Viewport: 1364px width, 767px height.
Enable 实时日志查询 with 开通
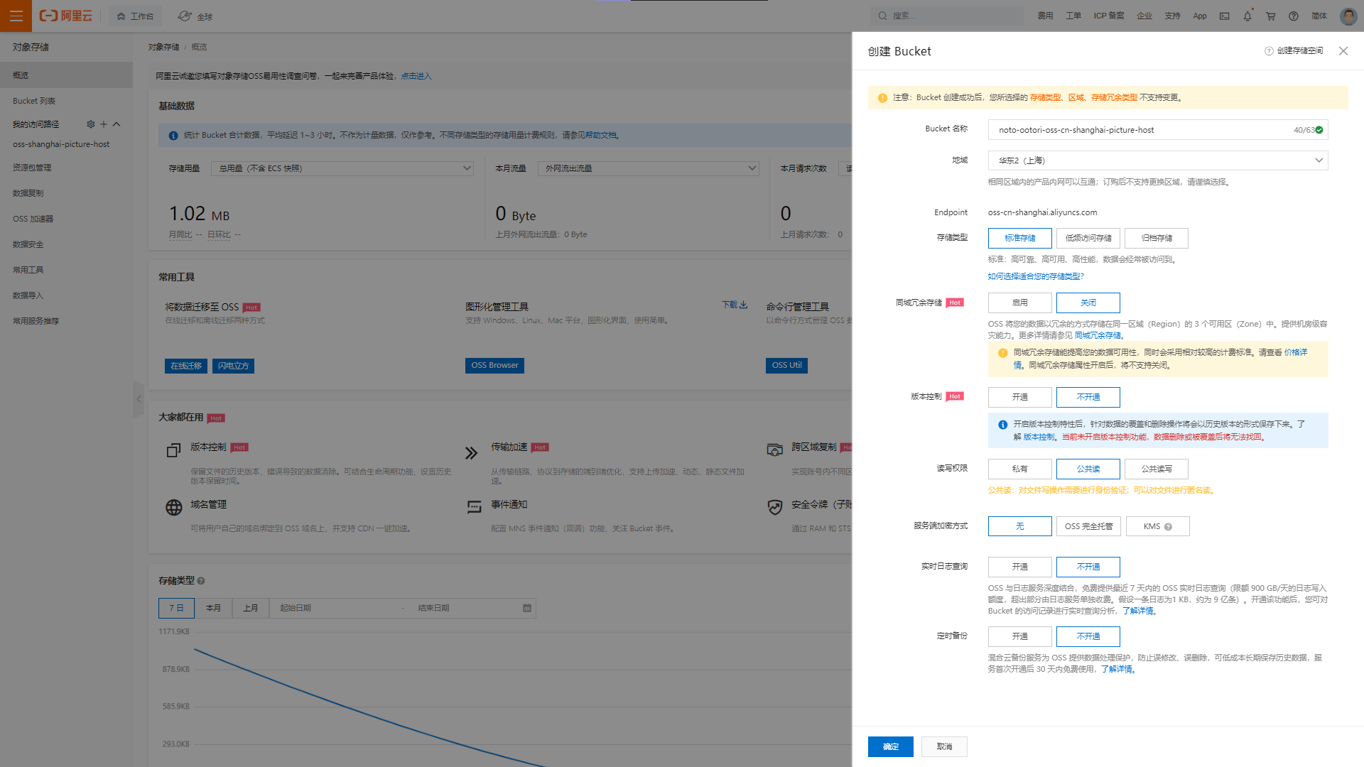pyautogui.click(x=1019, y=567)
